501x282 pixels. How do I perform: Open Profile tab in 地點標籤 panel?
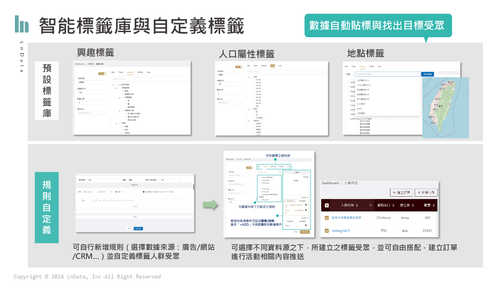(371, 66)
